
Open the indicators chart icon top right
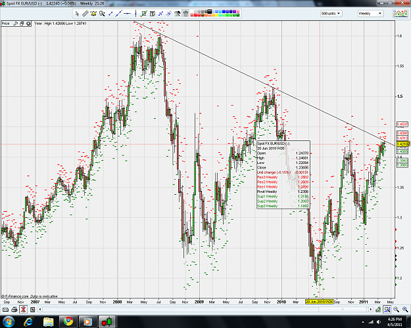[x=400, y=14]
